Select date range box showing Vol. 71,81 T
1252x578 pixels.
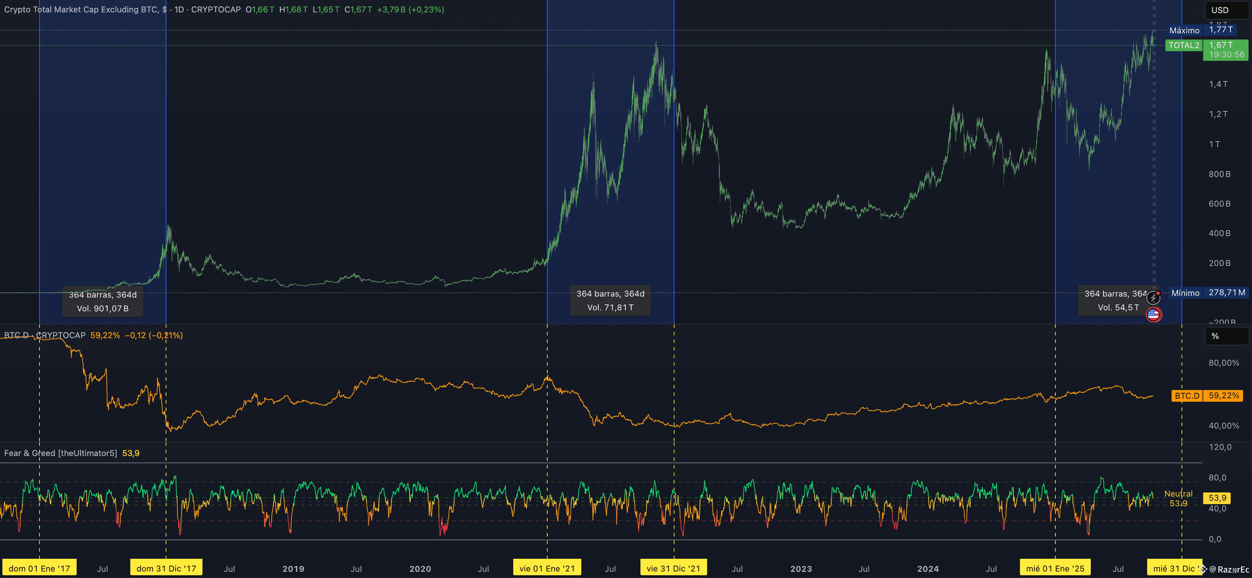[x=610, y=301]
